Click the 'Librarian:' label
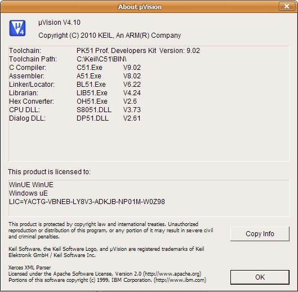Screen dimensions: 298x292 pyautogui.click(x=24, y=93)
